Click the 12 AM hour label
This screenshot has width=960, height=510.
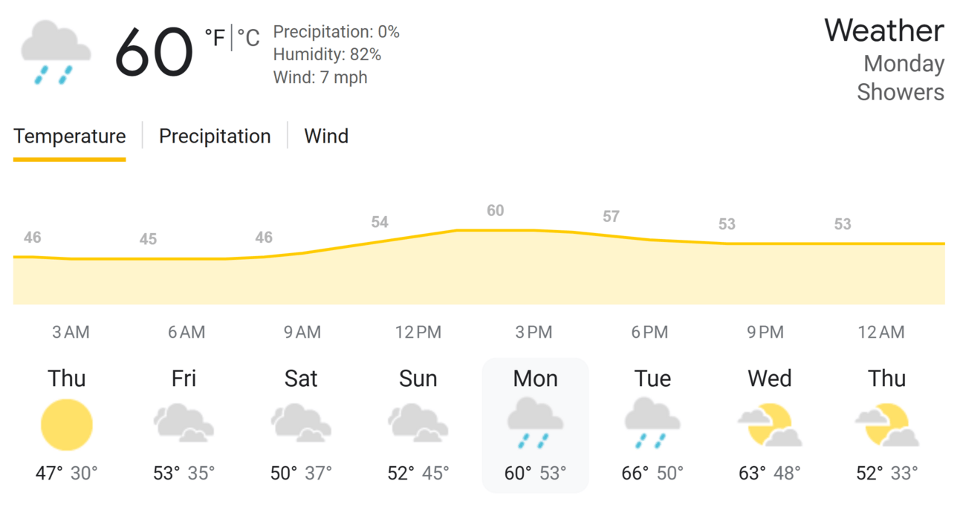click(882, 333)
